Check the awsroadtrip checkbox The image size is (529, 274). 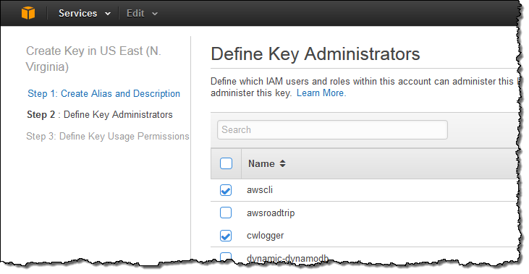[x=226, y=213]
